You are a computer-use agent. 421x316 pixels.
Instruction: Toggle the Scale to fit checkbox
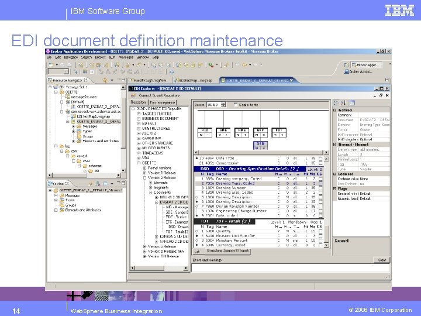tap(236, 105)
